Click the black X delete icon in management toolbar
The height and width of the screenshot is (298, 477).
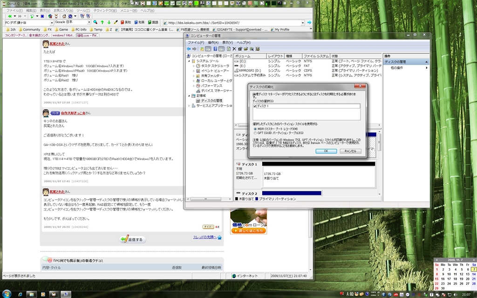pos(234,48)
